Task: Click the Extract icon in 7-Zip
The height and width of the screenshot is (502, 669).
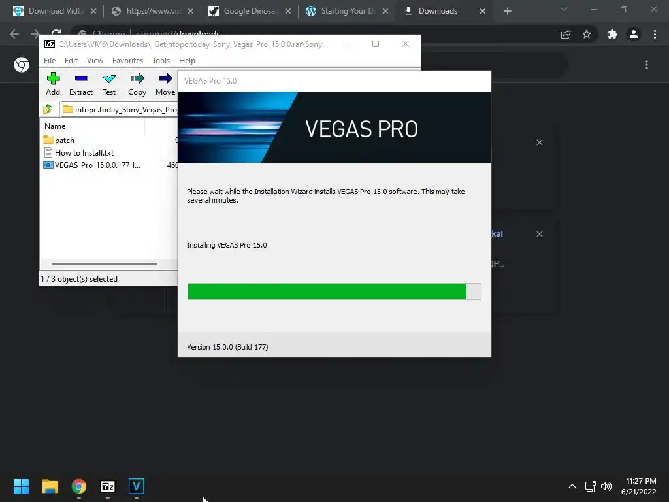Action: pos(81,78)
